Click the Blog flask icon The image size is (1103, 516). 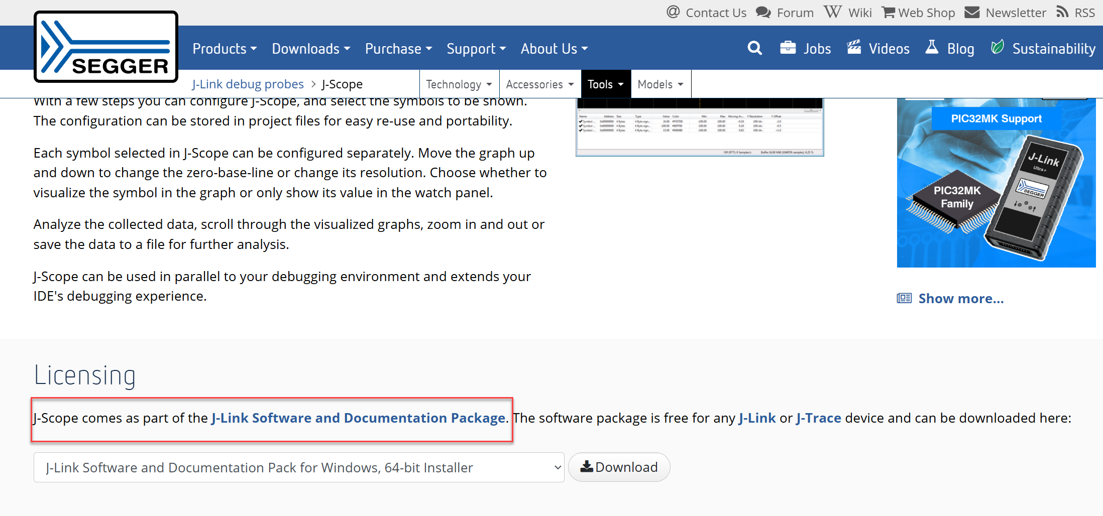932,47
